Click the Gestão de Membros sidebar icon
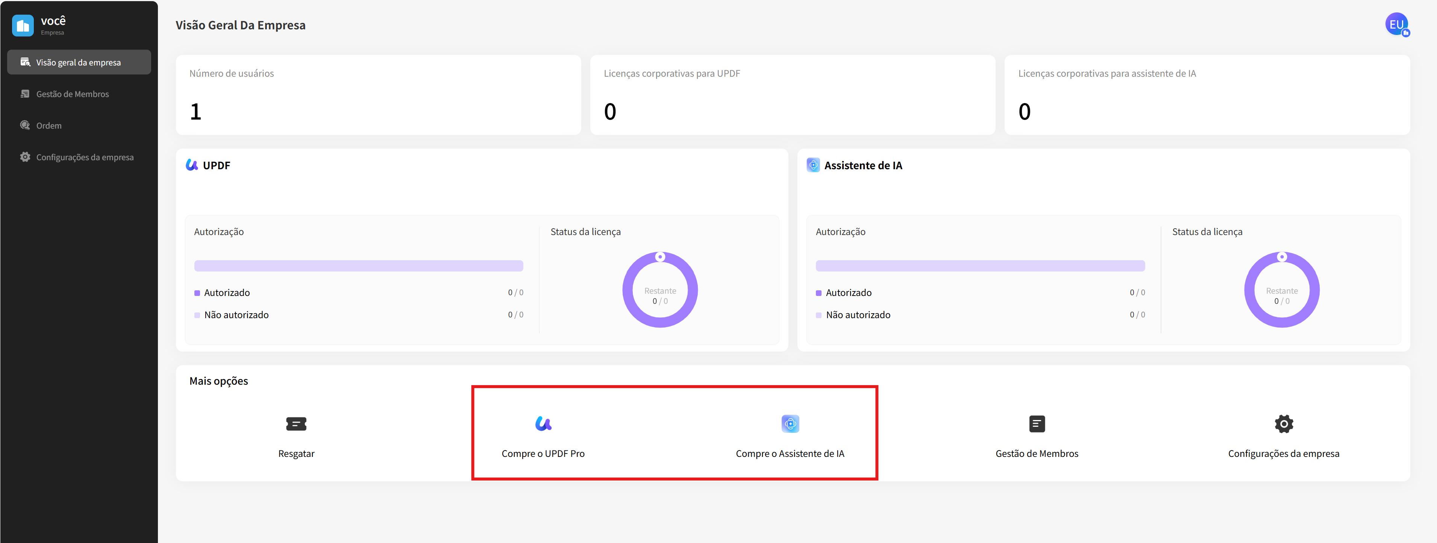 [x=25, y=94]
